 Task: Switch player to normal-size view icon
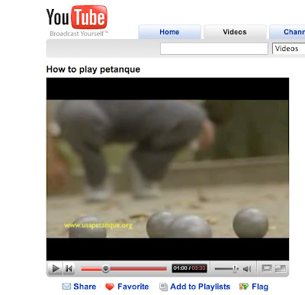pos(267,268)
